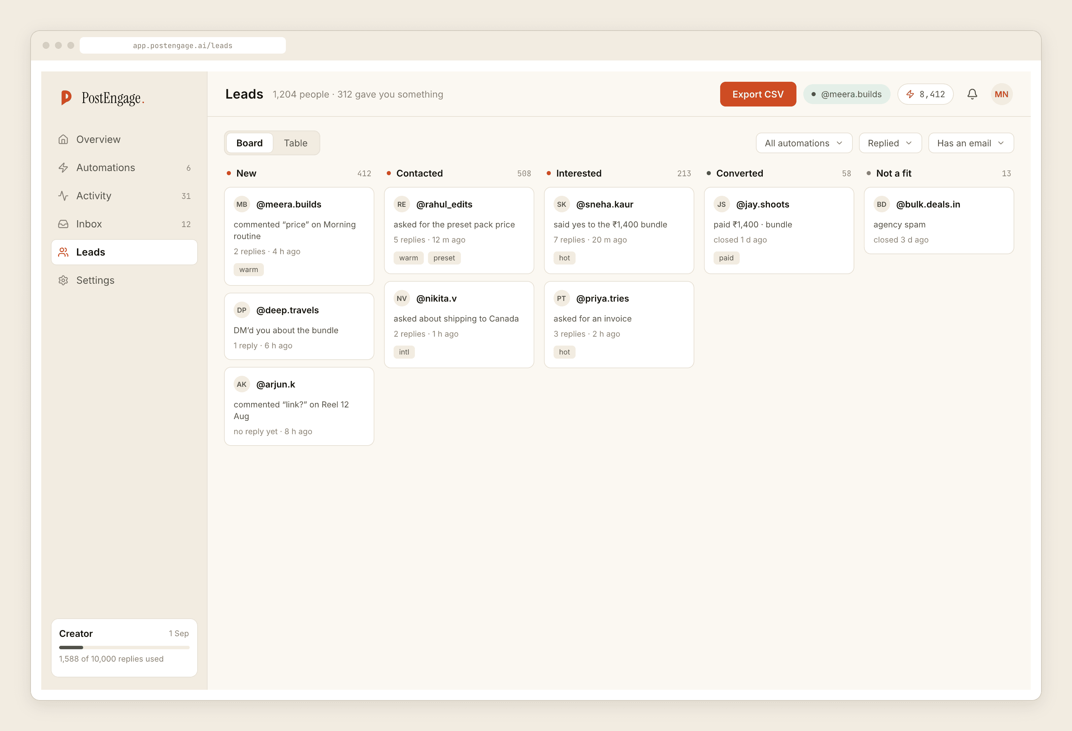Image resolution: width=1072 pixels, height=731 pixels.
Task: Click the @meera.builds account chip
Action: [x=847, y=94]
